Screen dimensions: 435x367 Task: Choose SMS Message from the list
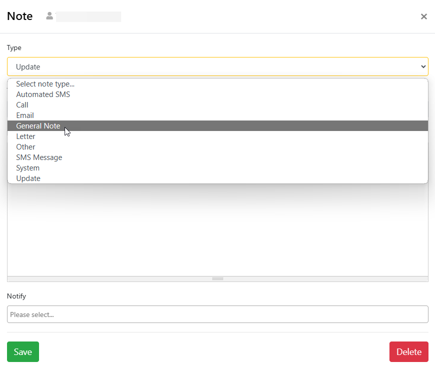pyautogui.click(x=39, y=157)
